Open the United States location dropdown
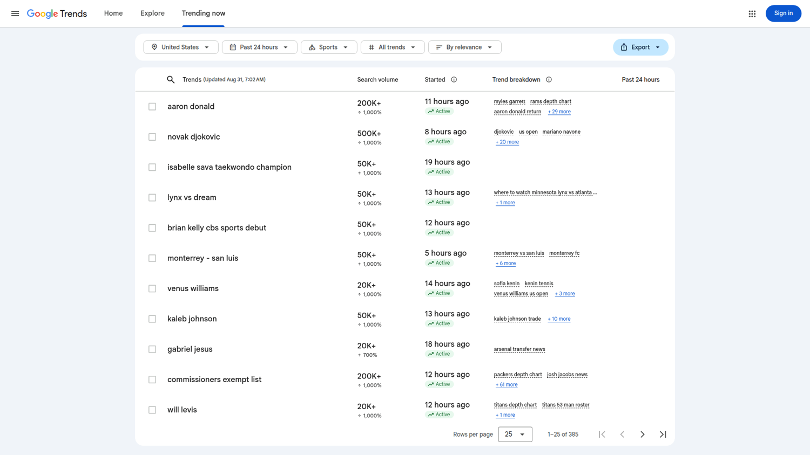 coord(181,47)
